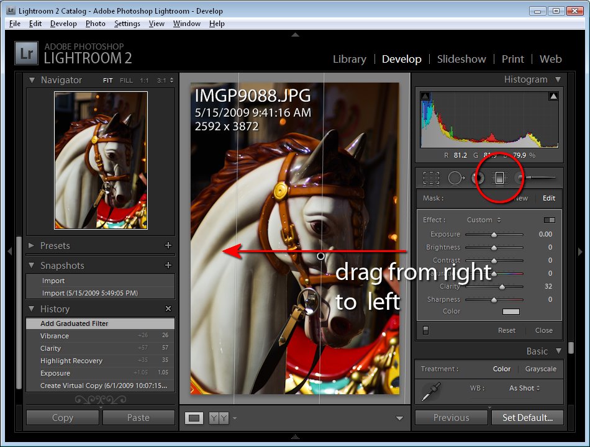Click the graduated filter pin on photo
Screen dimensions: 590x447
coord(320,256)
